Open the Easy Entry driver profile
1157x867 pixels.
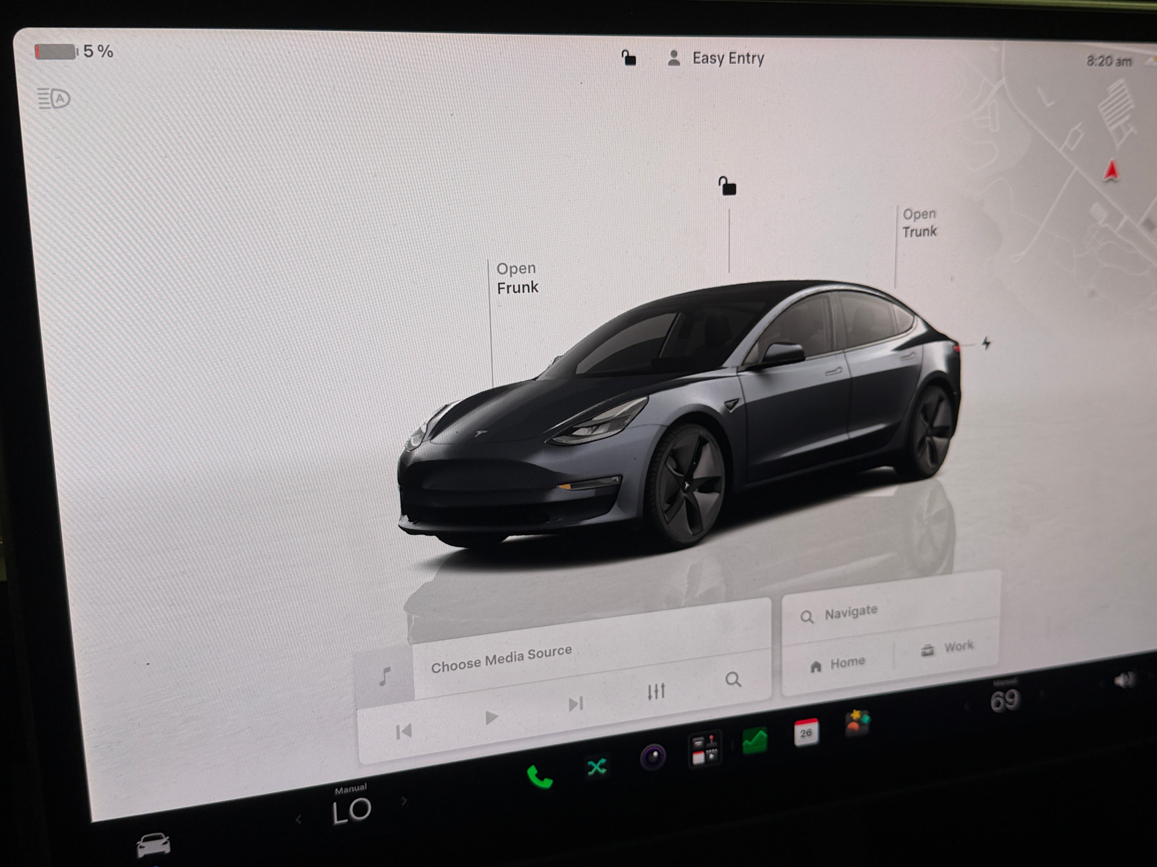[716, 58]
